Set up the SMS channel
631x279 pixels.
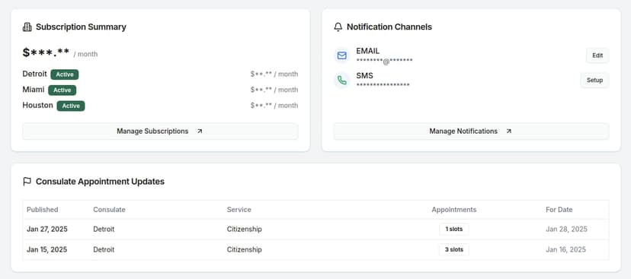(x=594, y=81)
